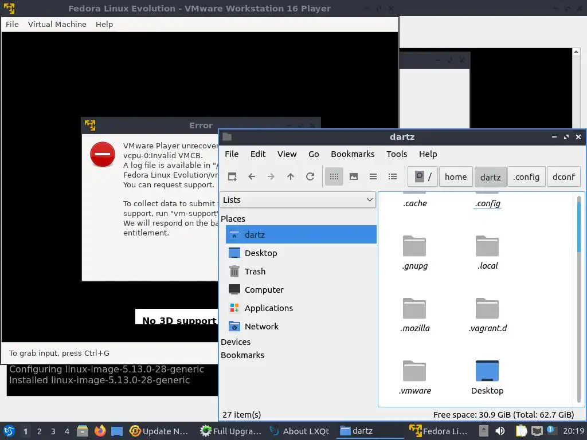
Task: Open the volume control tray icon
Action: 500,431
